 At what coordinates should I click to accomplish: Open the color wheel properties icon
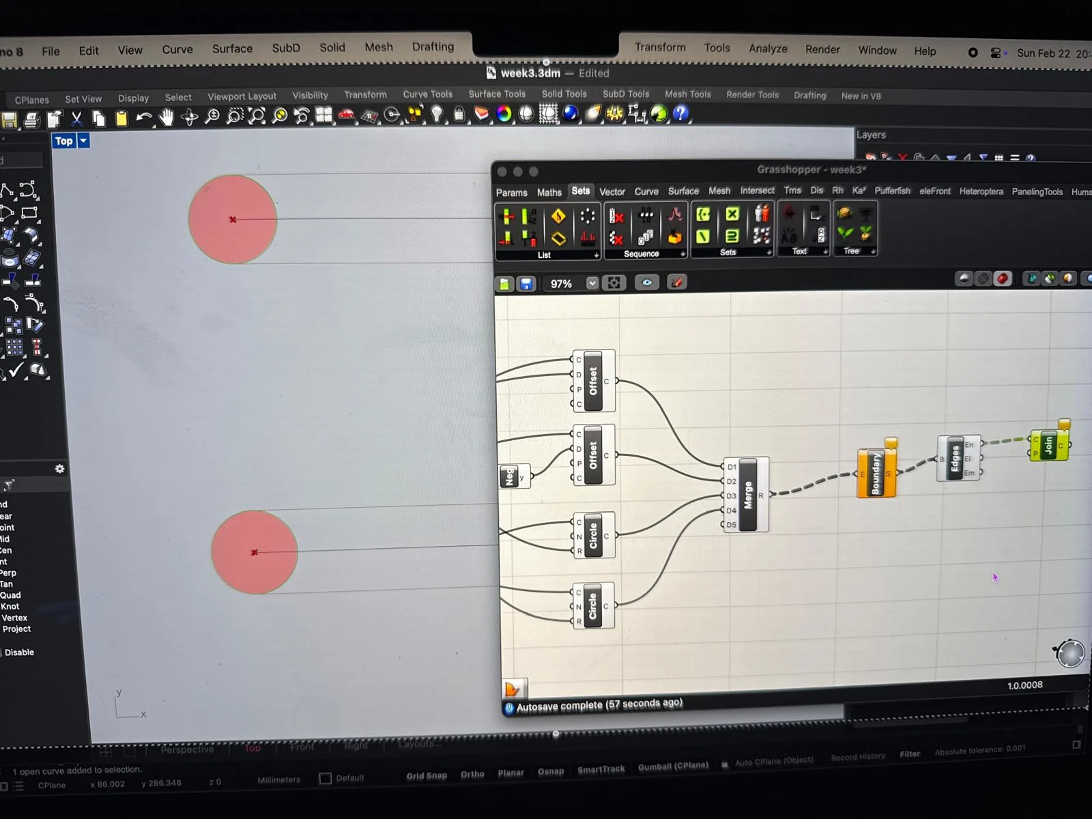(504, 114)
